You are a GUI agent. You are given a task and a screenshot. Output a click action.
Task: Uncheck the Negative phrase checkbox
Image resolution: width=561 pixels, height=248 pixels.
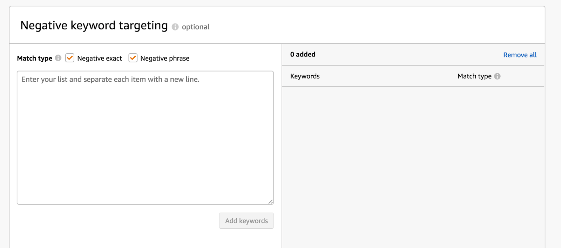click(133, 58)
